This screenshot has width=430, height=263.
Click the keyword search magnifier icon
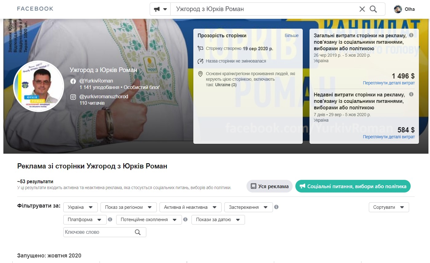pyautogui.click(x=138, y=232)
